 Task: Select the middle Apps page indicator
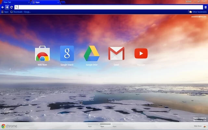pos(105,125)
